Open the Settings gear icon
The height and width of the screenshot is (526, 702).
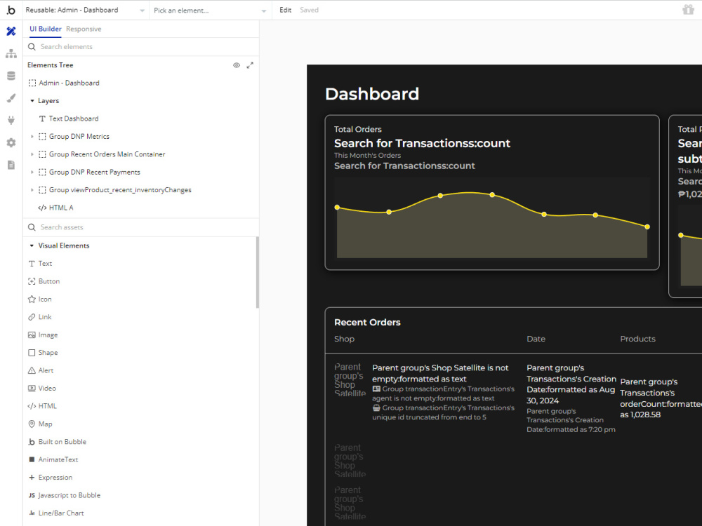pyautogui.click(x=11, y=142)
